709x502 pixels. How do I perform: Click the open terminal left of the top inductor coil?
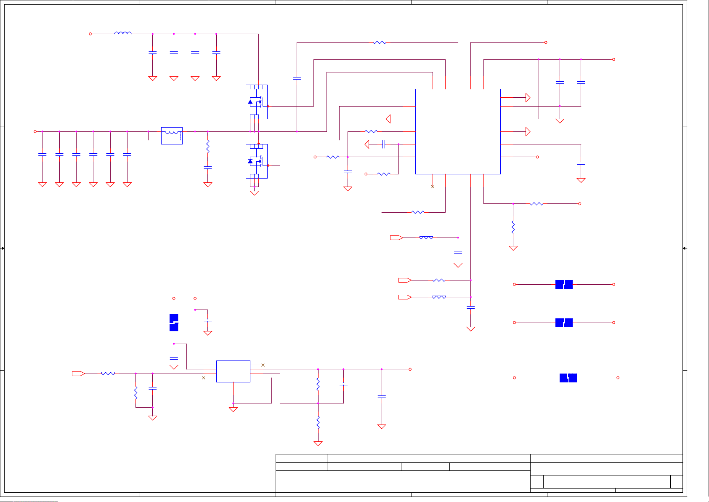[90, 34]
